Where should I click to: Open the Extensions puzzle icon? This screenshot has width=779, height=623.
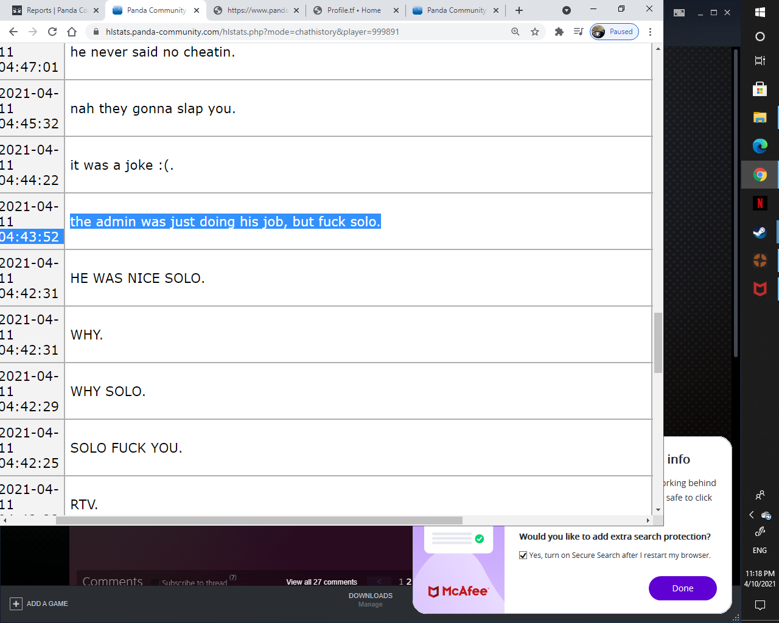pyautogui.click(x=559, y=32)
